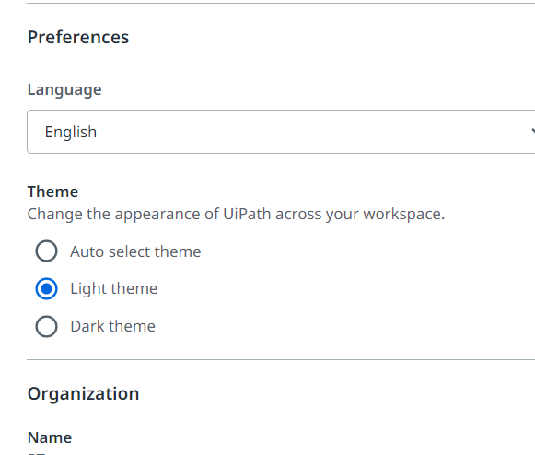The height and width of the screenshot is (455, 535).
Task: Click the 'Auto select theme' label text
Action: [x=135, y=251]
